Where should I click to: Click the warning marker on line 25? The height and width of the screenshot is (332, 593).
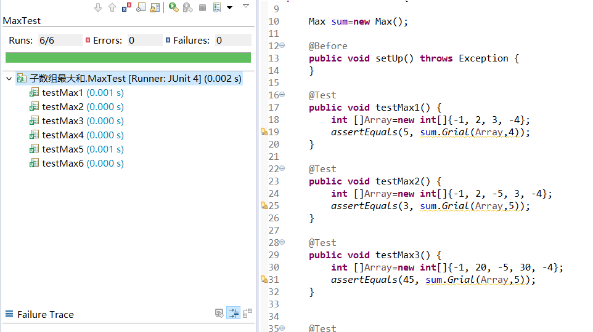coord(264,205)
